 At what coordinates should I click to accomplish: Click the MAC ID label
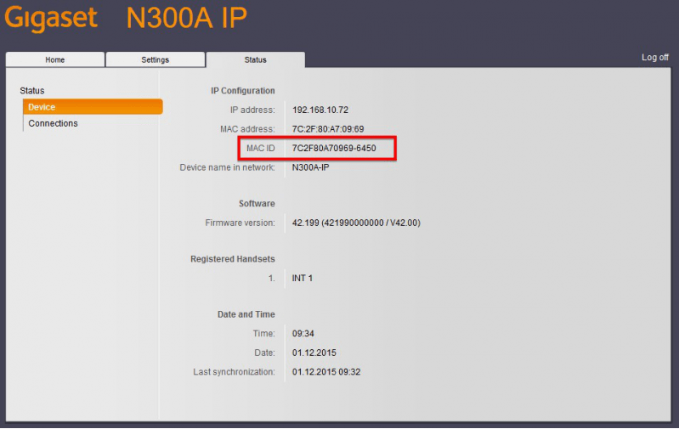[x=261, y=148]
